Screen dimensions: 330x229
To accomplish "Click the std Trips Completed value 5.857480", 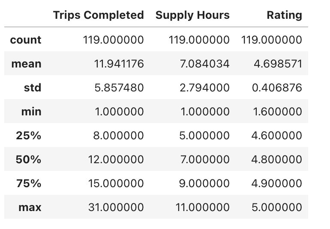I will click(x=119, y=88).
